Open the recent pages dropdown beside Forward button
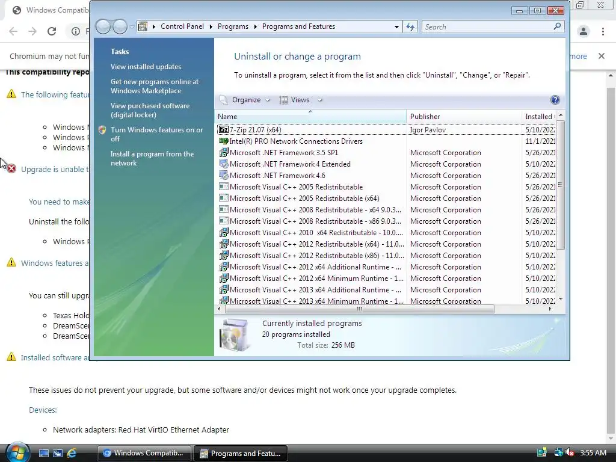The height and width of the screenshot is (462, 616). pyautogui.click(x=132, y=26)
